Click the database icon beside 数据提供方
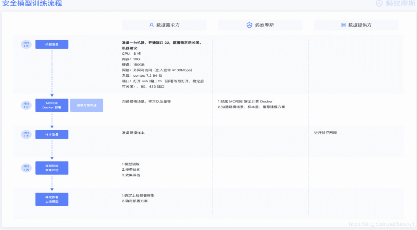Image resolution: width=417 pixels, height=230 pixels. pos(343,25)
